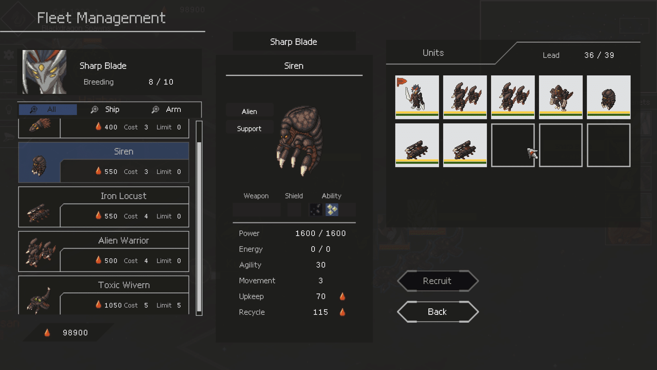Select the third unit slot Alien Warrior
This screenshot has height=370, width=657.
point(513,97)
